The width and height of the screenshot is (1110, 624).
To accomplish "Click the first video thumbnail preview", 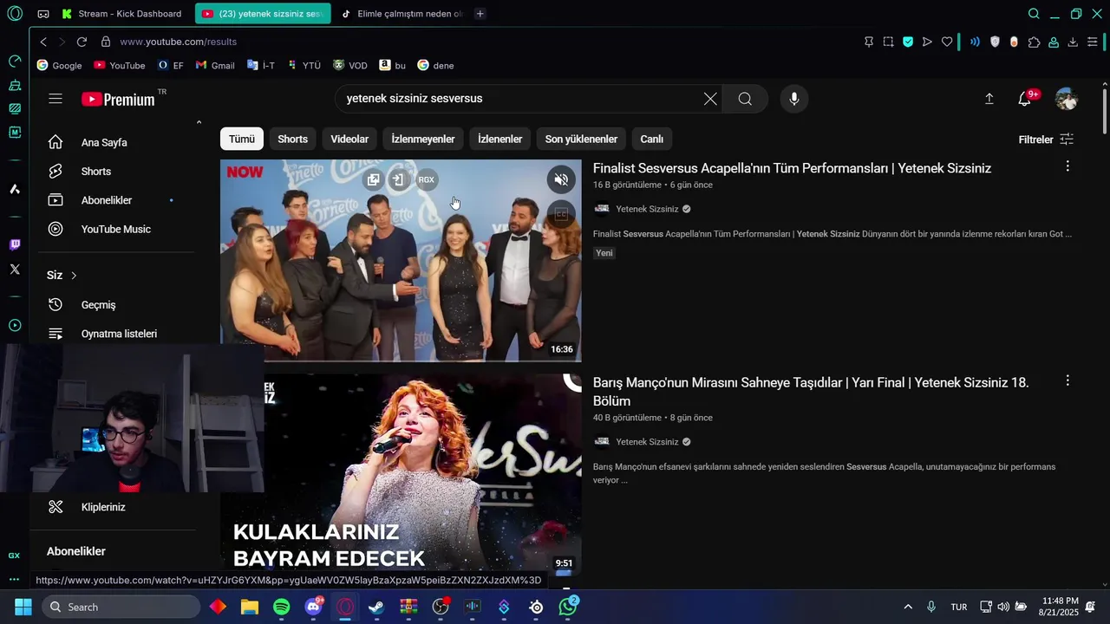I will tap(401, 260).
